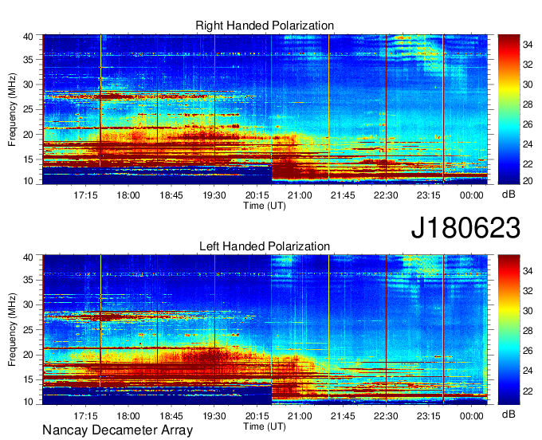Click the 35 MHz tick on the bottom plot
This screenshot has width=542, height=440.
[29, 280]
